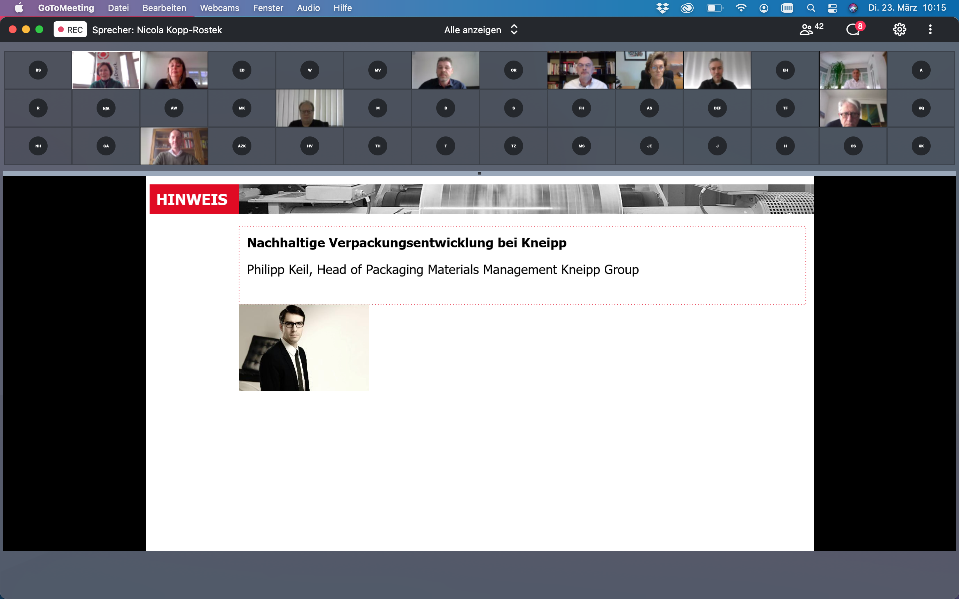The width and height of the screenshot is (959, 599).
Task: Open the Bearbeiten menu
Action: (164, 8)
